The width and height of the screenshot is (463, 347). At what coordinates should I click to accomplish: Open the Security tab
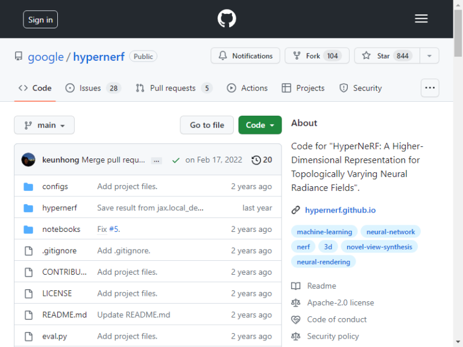pos(361,88)
